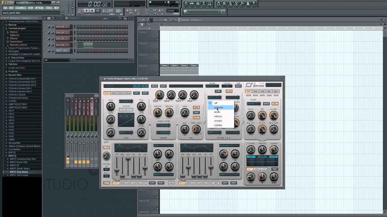This screenshot has width=387, height=217.
Task: Open the warm shaper mode dropdown
Action: (254, 104)
